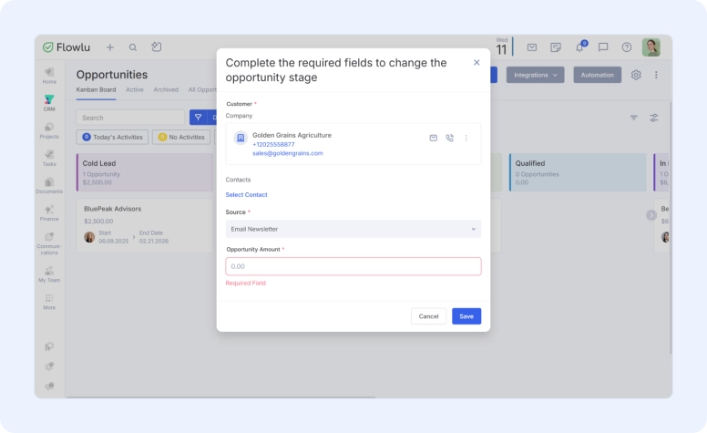Click the email icon for Golden Grains Agriculture
The height and width of the screenshot is (433, 707).
[434, 138]
